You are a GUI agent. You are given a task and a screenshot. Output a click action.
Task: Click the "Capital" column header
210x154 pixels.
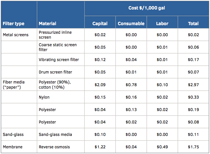(100, 24)
